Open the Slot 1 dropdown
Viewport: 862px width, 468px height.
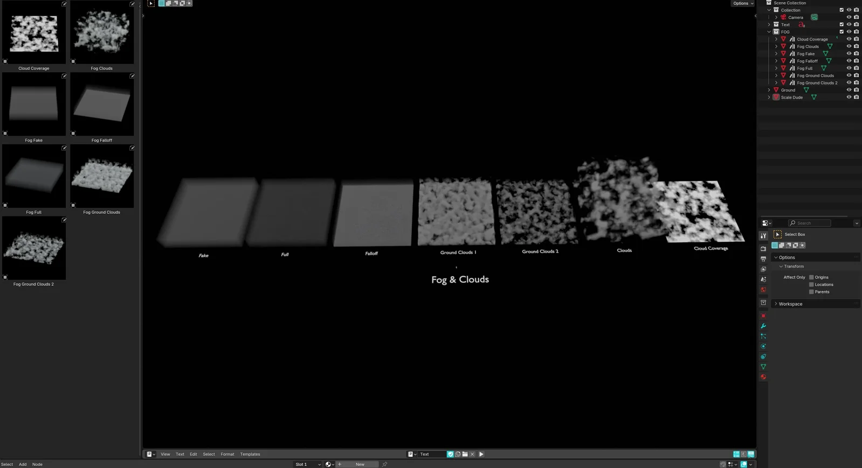point(308,464)
